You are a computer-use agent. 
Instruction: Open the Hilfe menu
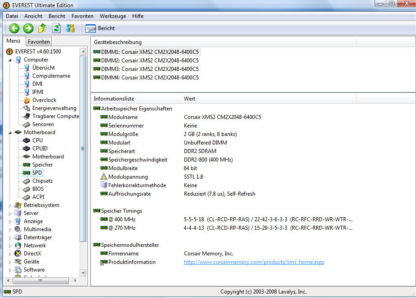138,16
